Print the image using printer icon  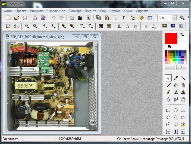(35, 18)
